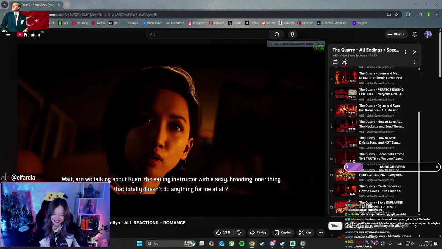
Task: Open playlist header three-dot options
Action: tap(405, 52)
